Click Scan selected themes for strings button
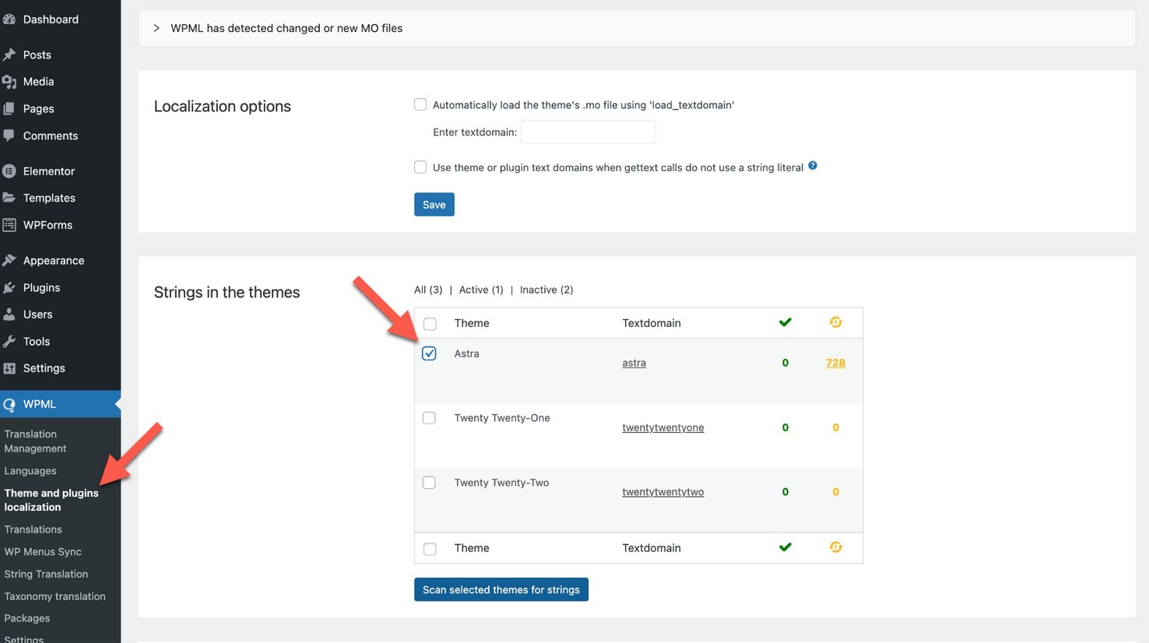Screen dimensions: 1149x643 [501, 589]
